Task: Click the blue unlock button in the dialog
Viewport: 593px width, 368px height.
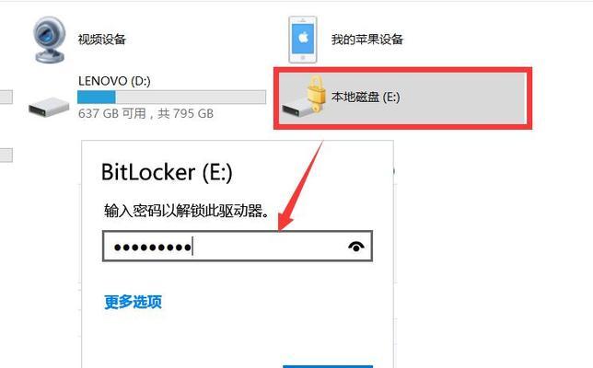Action: (328, 366)
